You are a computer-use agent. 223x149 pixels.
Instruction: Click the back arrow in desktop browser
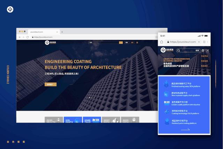[x=20, y=37]
